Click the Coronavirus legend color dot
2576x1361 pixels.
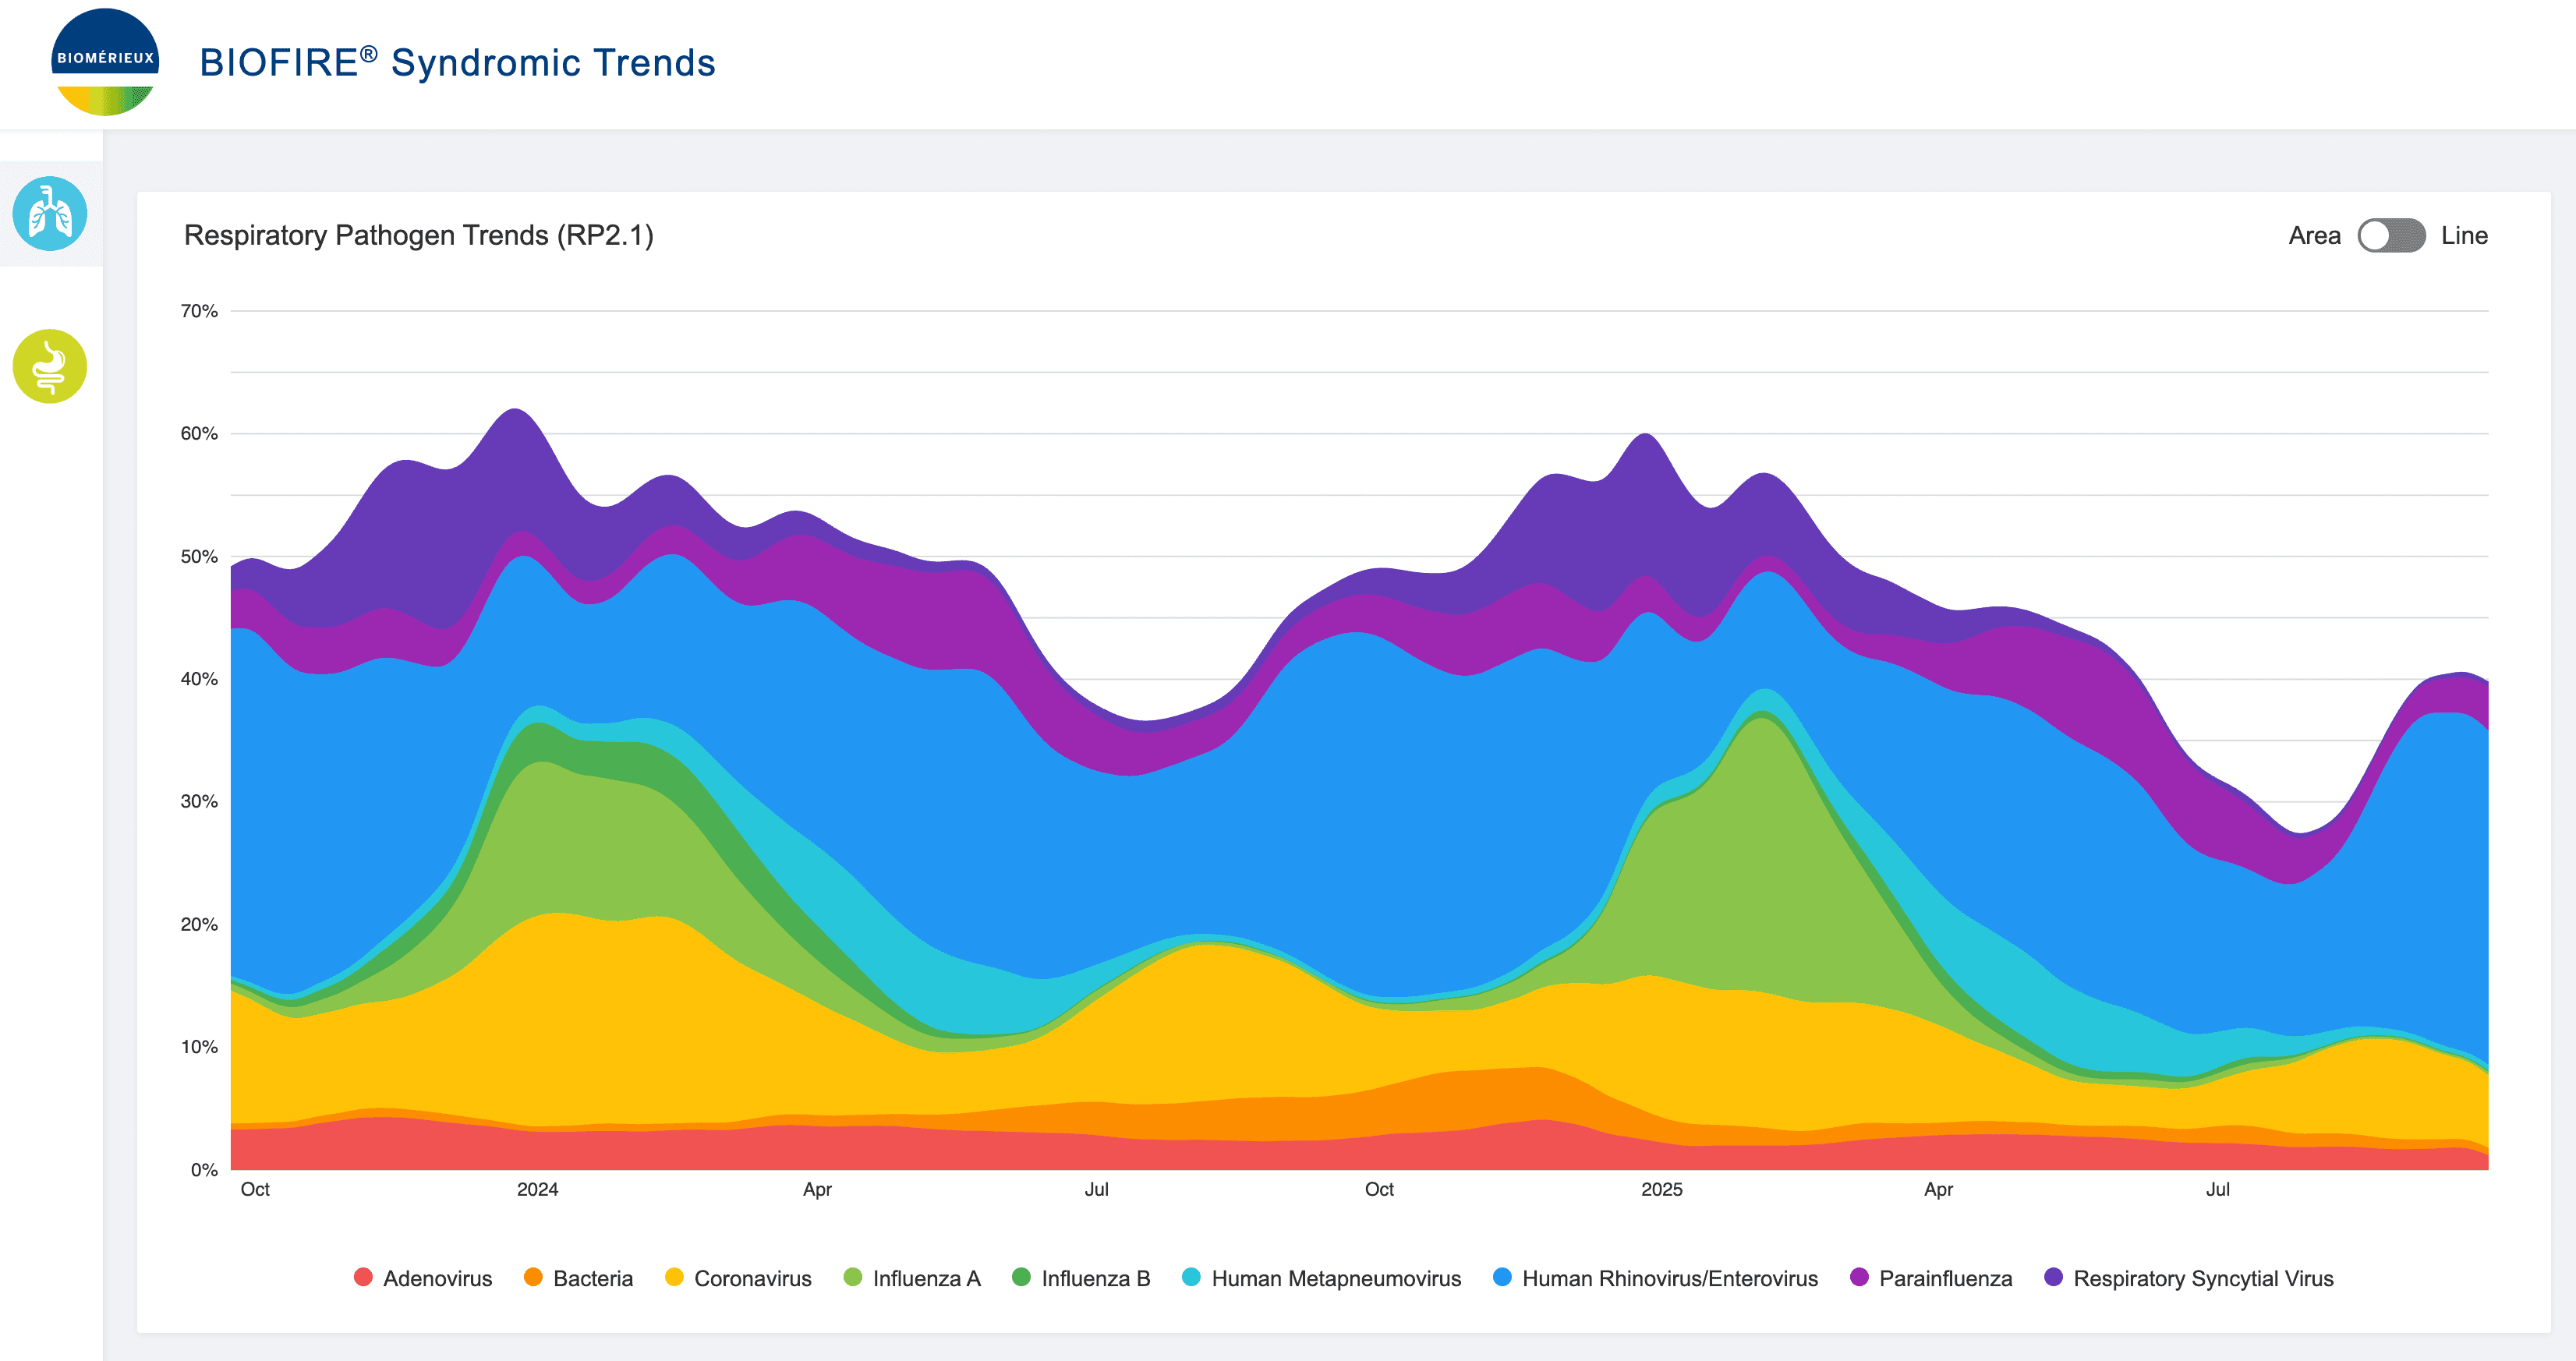click(x=674, y=1277)
